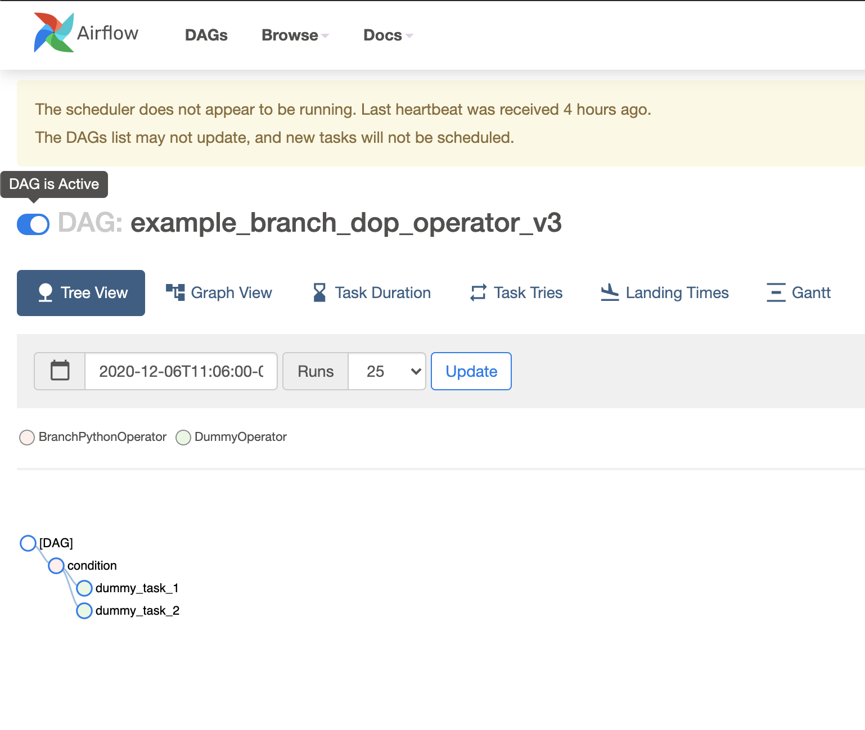865x730 pixels.
Task: Click the Update button
Action: point(471,371)
